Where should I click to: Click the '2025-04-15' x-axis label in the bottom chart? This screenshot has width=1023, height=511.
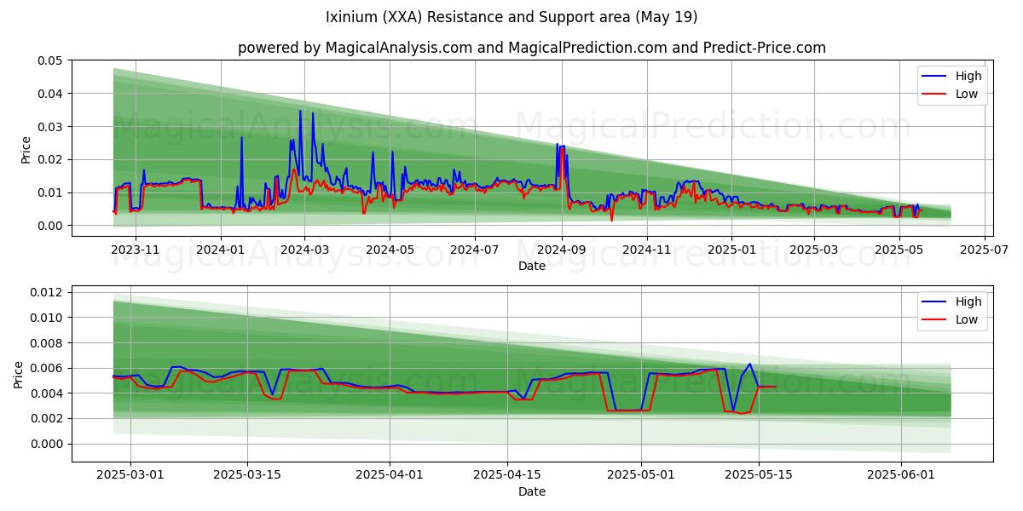(x=507, y=476)
